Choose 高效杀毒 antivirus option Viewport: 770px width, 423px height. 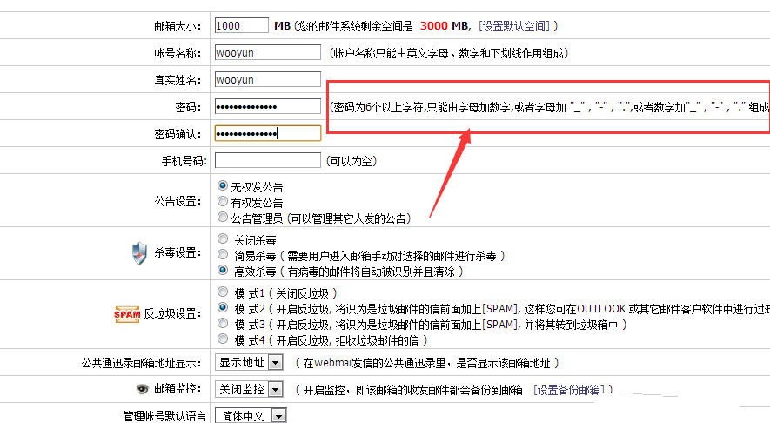(223, 271)
